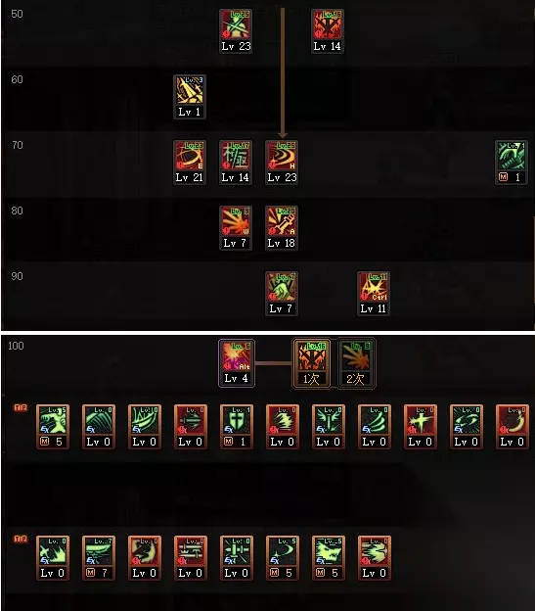Viewport: 535px width, 611px height.
Task: Select the second-row TP skill mastered at 7
Action: point(99,558)
